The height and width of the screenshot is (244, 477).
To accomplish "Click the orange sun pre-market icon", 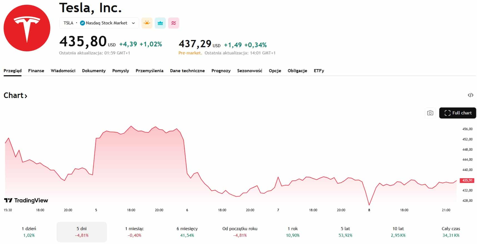I will point(147,23).
